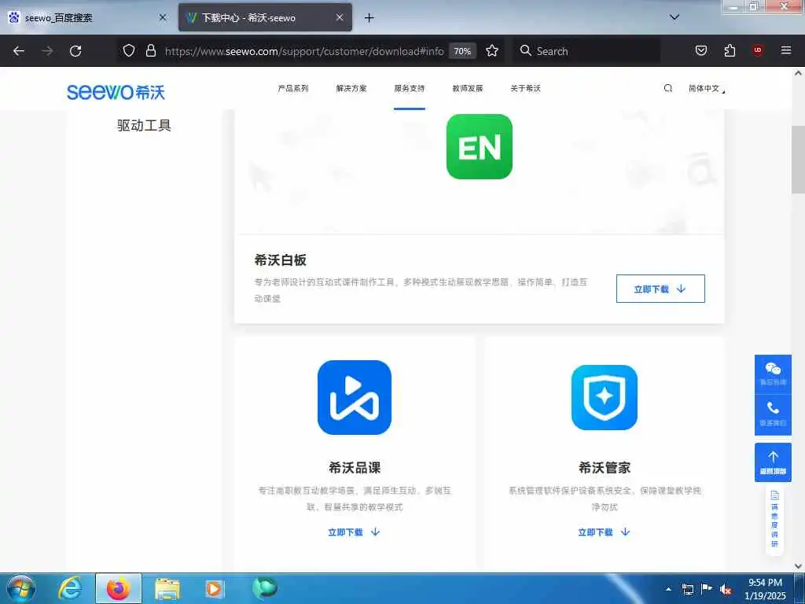
Task: Click the taskbar clock showing 9:54 PM
Action: [765, 589]
